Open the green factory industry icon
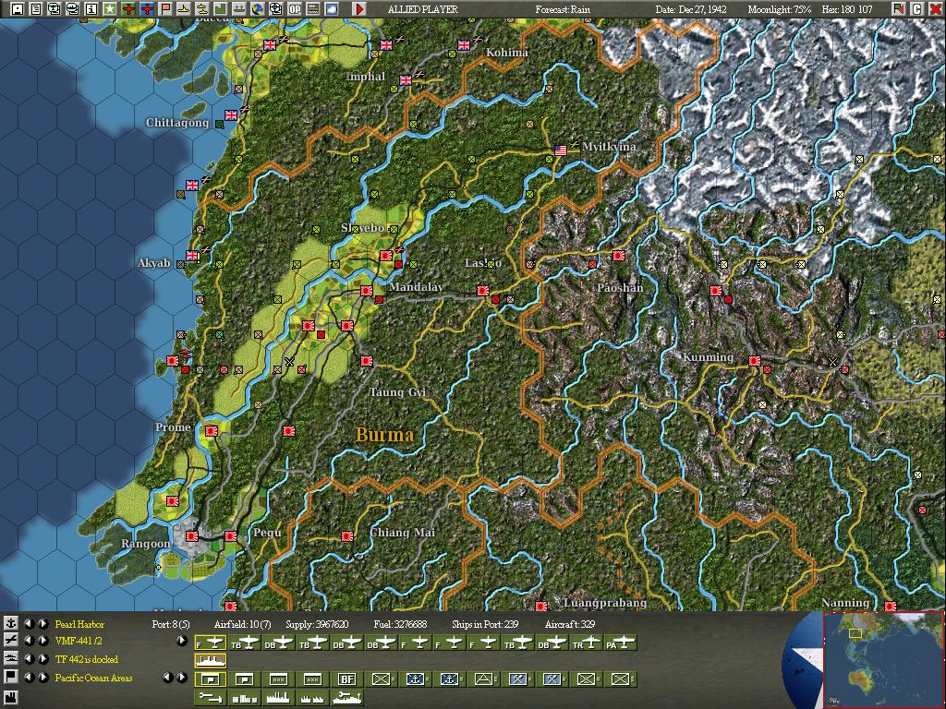The image size is (946, 709). (x=221, y=8)
